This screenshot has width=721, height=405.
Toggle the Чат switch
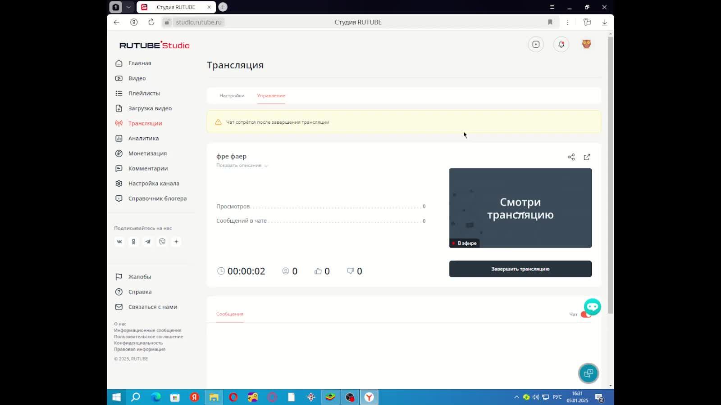(x=586, y=315)
